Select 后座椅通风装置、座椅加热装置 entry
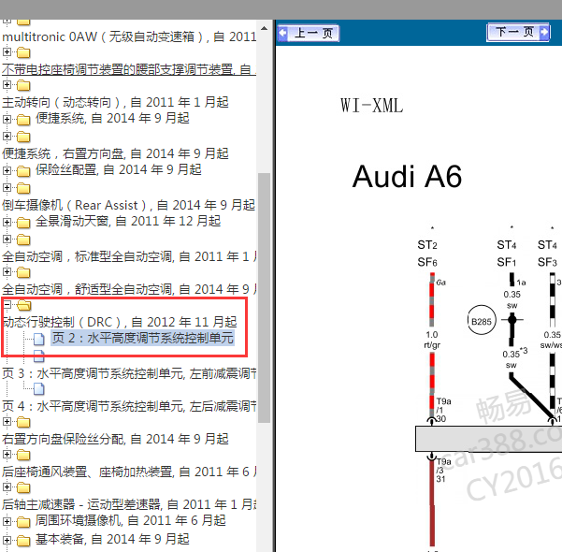The image size is (562, 552). (x=129, y=472)
